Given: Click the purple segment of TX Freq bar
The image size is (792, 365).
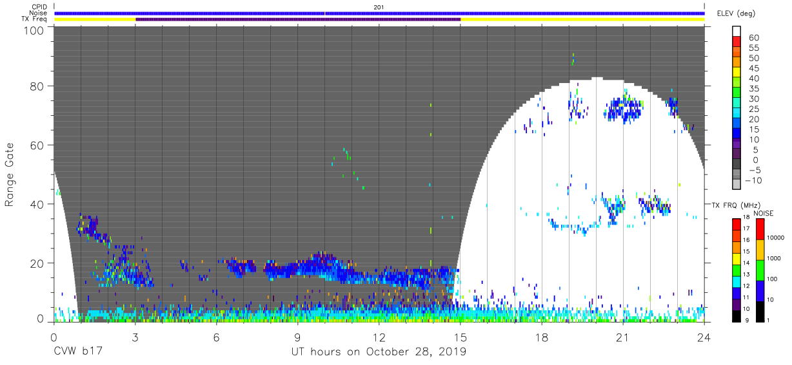Looking at the screenshot, I should click(x=298, y=19).
